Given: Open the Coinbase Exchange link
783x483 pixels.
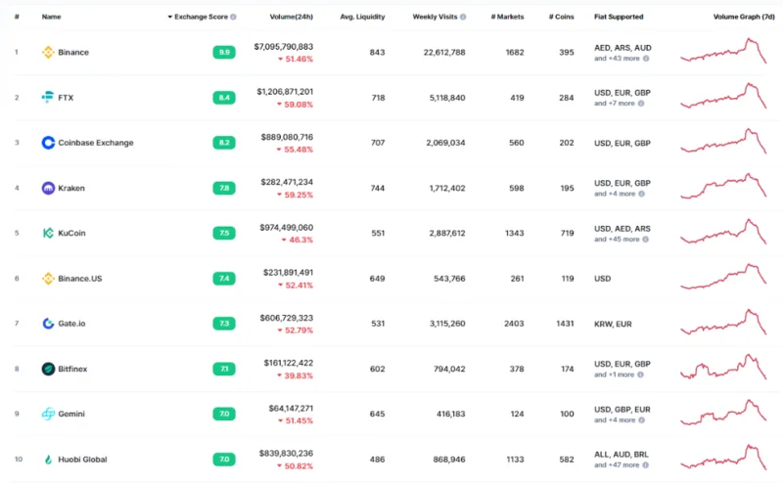Looking at the screenshot, I should tap(96, 143).
